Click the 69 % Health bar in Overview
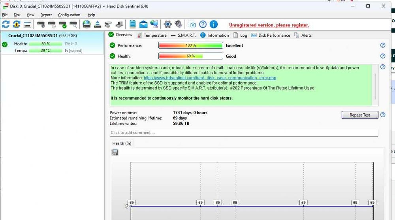Image resolution: width=395 pixels, height=220 pixels. pyautogui.click(x=191, y=56)
